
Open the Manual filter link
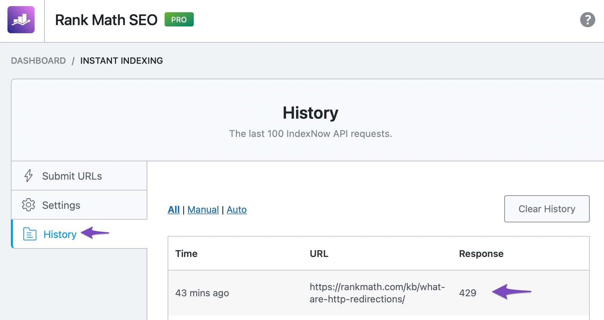coord(203,209)
